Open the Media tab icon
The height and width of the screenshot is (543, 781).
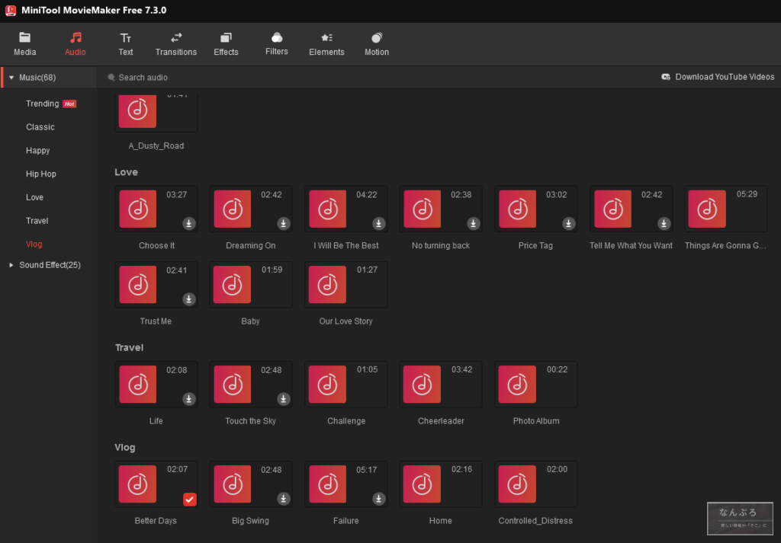click(24, 37)
